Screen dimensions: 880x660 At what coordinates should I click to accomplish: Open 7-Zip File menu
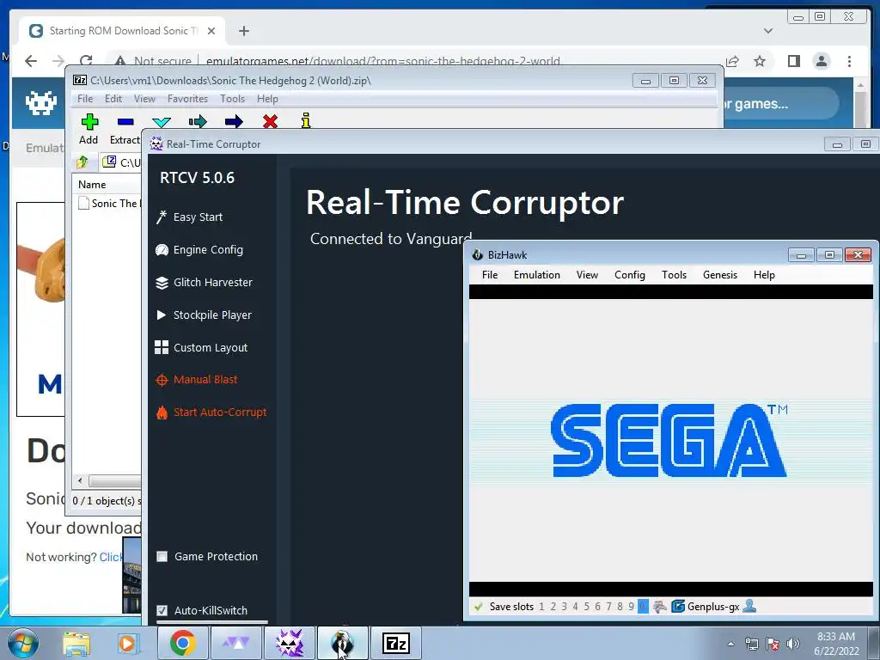pos(85,99)
